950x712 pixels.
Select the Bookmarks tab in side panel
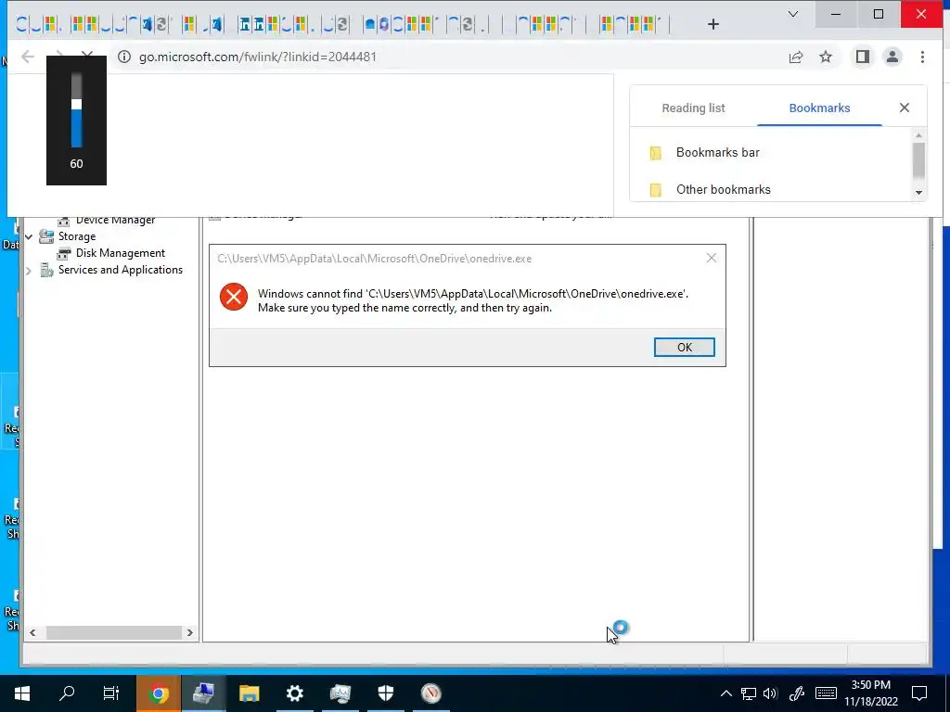click(x=819, y=108)
